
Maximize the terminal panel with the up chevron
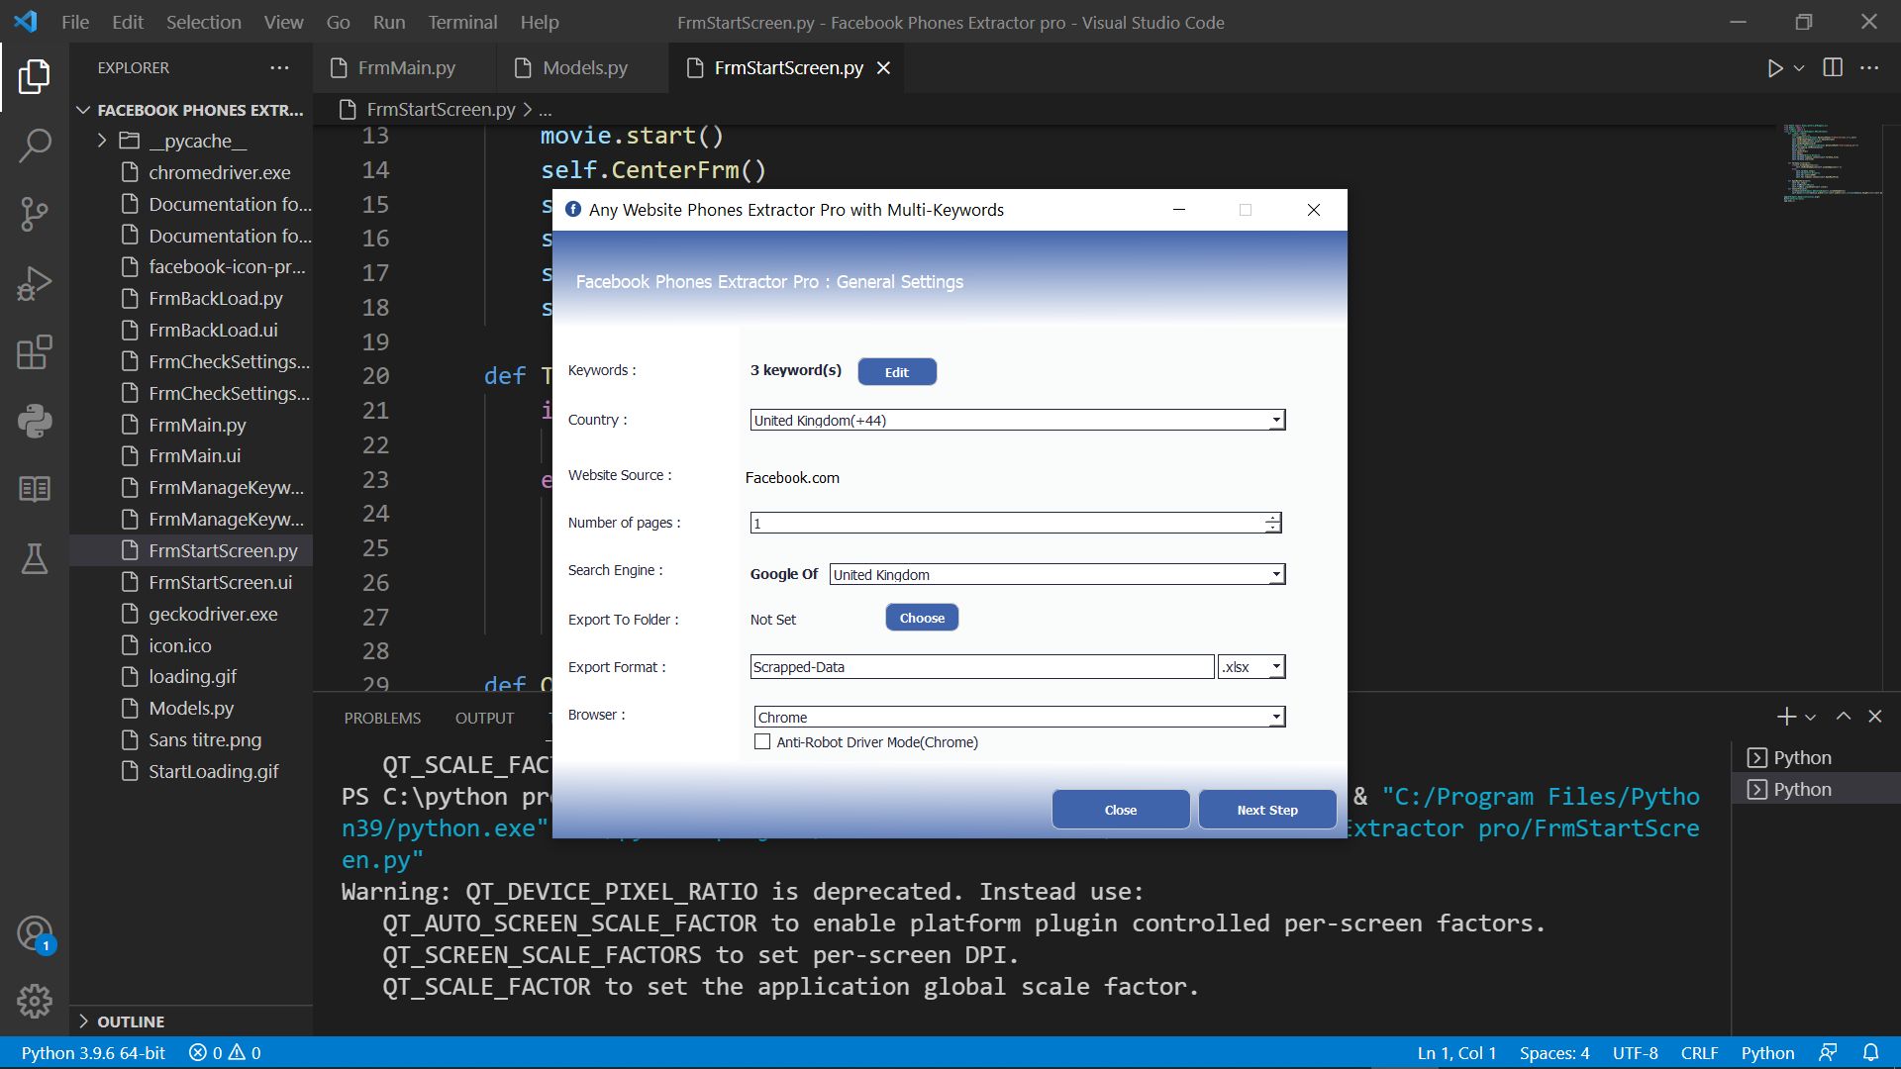(1844, 717)
